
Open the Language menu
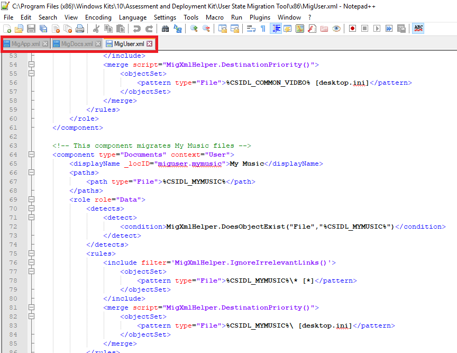click(133, 17)
